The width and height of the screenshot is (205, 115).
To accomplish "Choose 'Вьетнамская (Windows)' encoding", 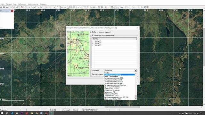I will pyautogui.click(x=119, y=74).
